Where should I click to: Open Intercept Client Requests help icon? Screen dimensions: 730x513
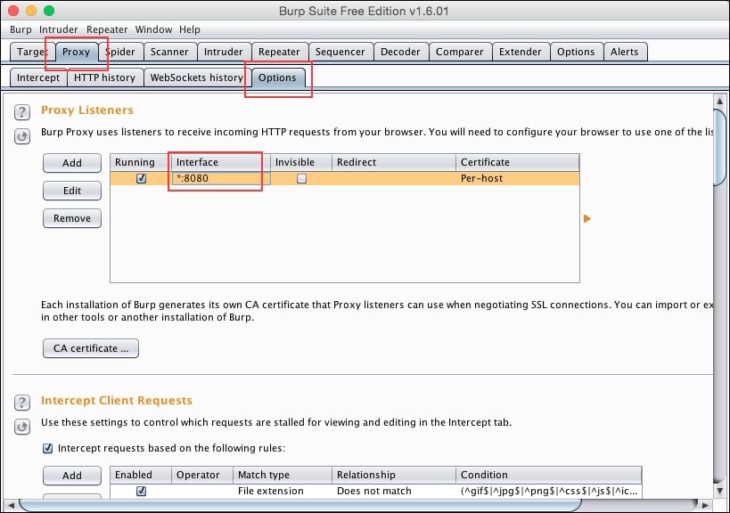(21, 401)
